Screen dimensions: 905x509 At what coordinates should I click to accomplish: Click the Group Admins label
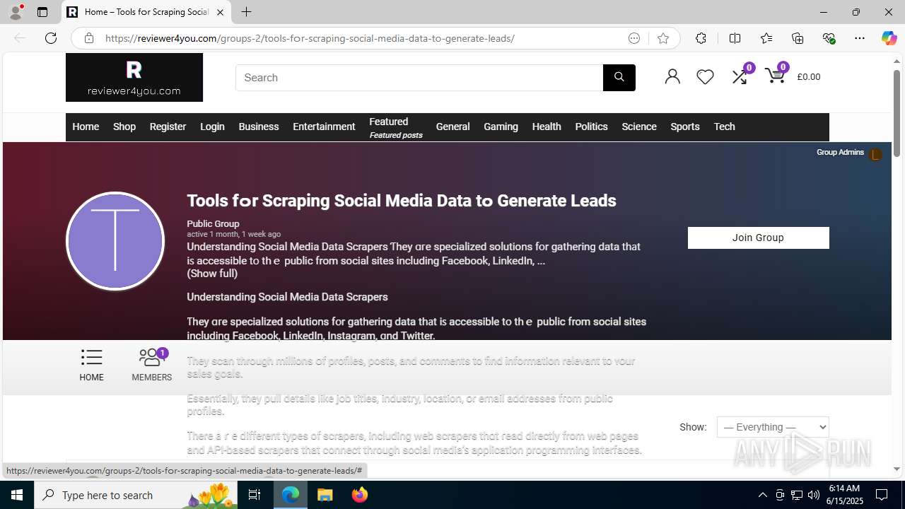pyautogui.click(x=840, y=152)
